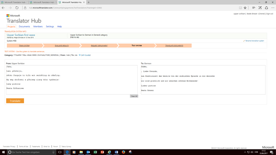
Task: Open the browser More actions menu
Action: click(273, 8)
